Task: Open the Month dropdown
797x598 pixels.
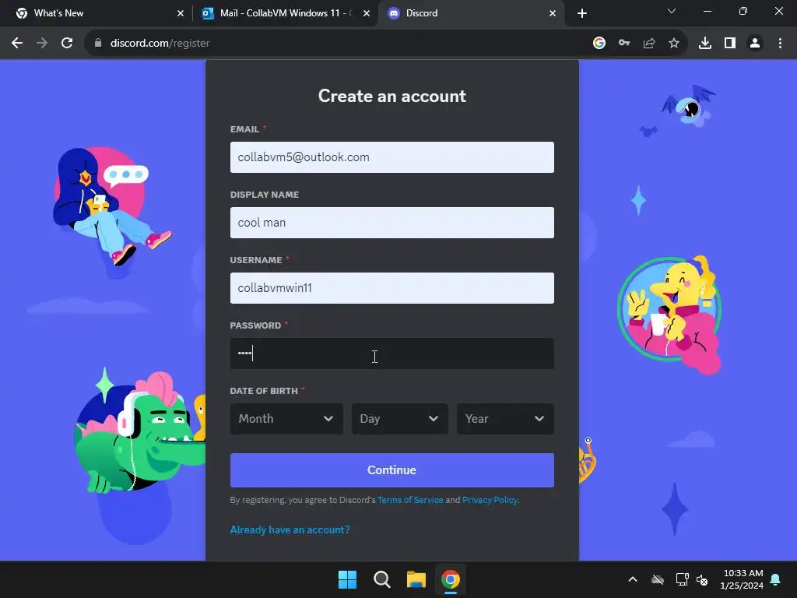Action: tap(286, 419)
